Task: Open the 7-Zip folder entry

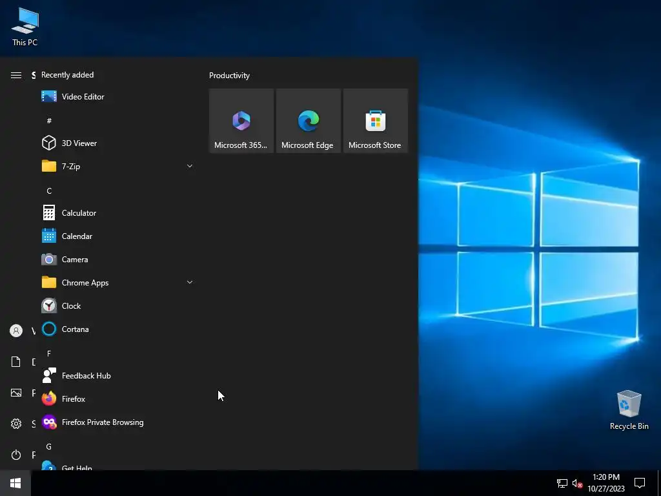Action: coord(117,166)
